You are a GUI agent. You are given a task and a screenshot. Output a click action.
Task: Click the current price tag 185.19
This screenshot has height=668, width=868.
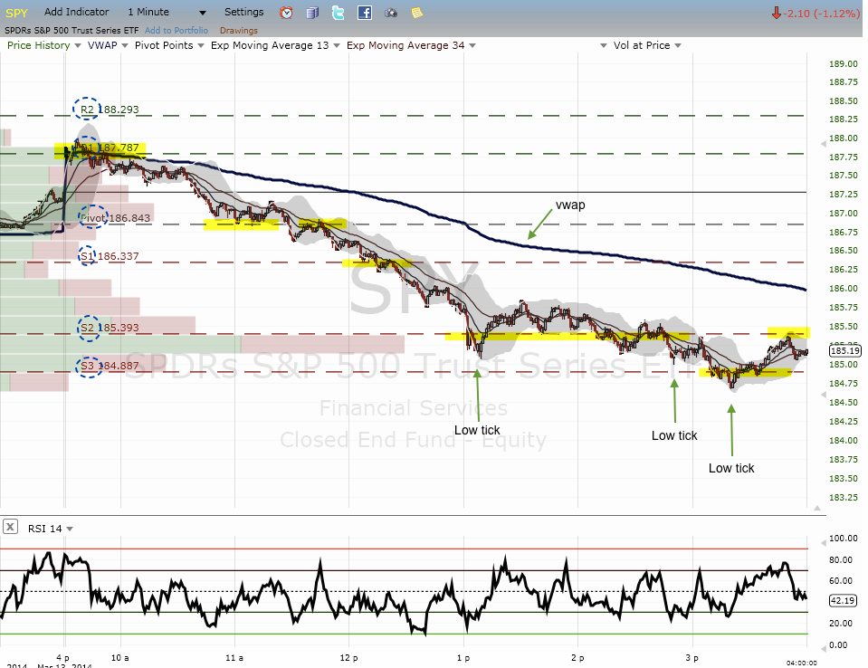[844, 350]
